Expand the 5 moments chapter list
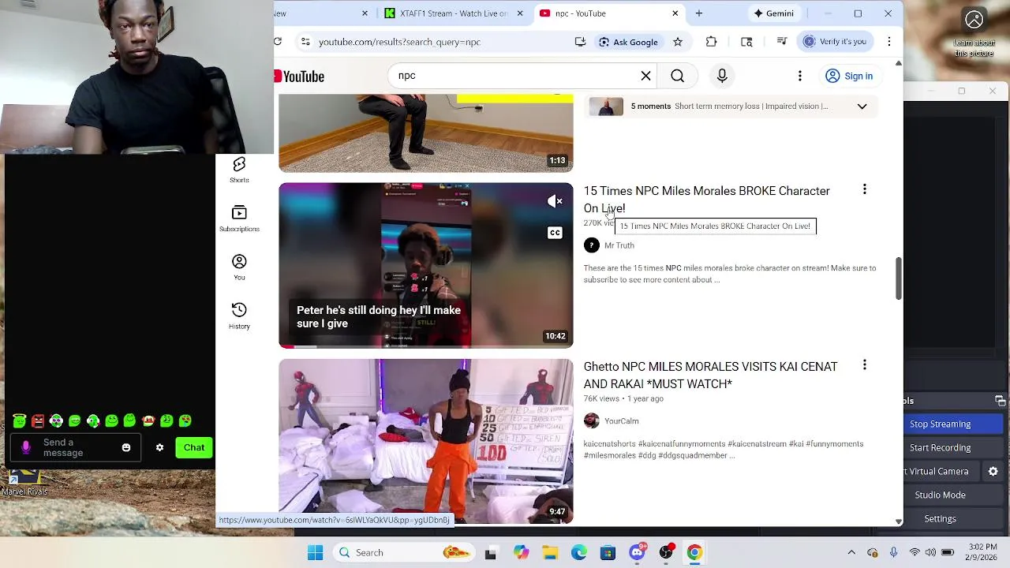The width and height of the screenshot is (1010, 568). (x=862, y=106)
